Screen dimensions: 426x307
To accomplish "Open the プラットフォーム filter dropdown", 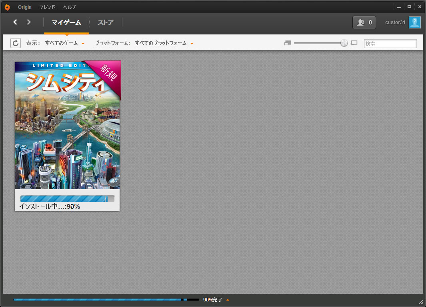I will coord(164,43).
